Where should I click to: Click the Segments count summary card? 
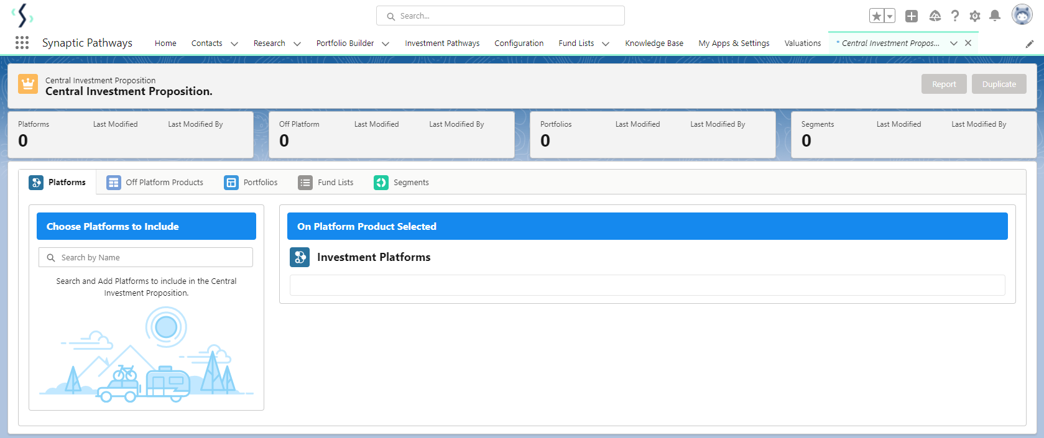coord(913,134)
